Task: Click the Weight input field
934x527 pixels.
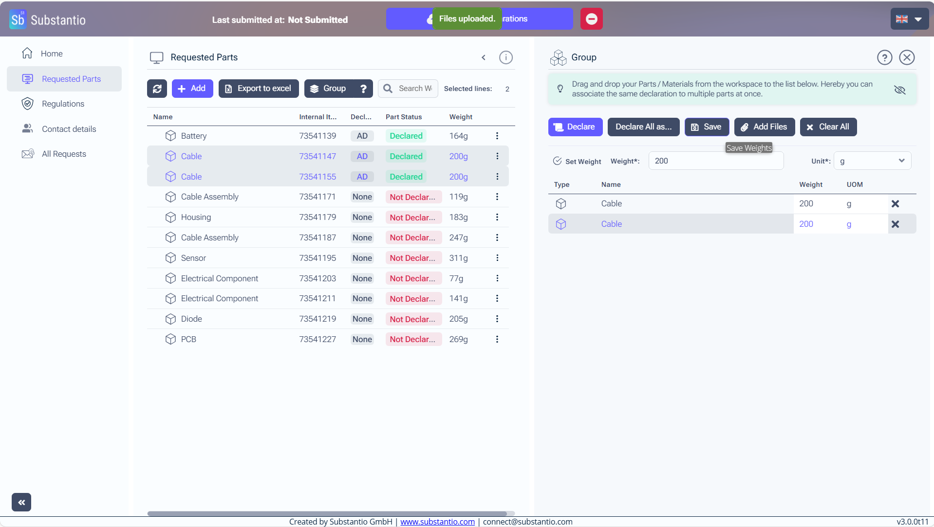Action: pyautogui.click(x=715, y=161)
